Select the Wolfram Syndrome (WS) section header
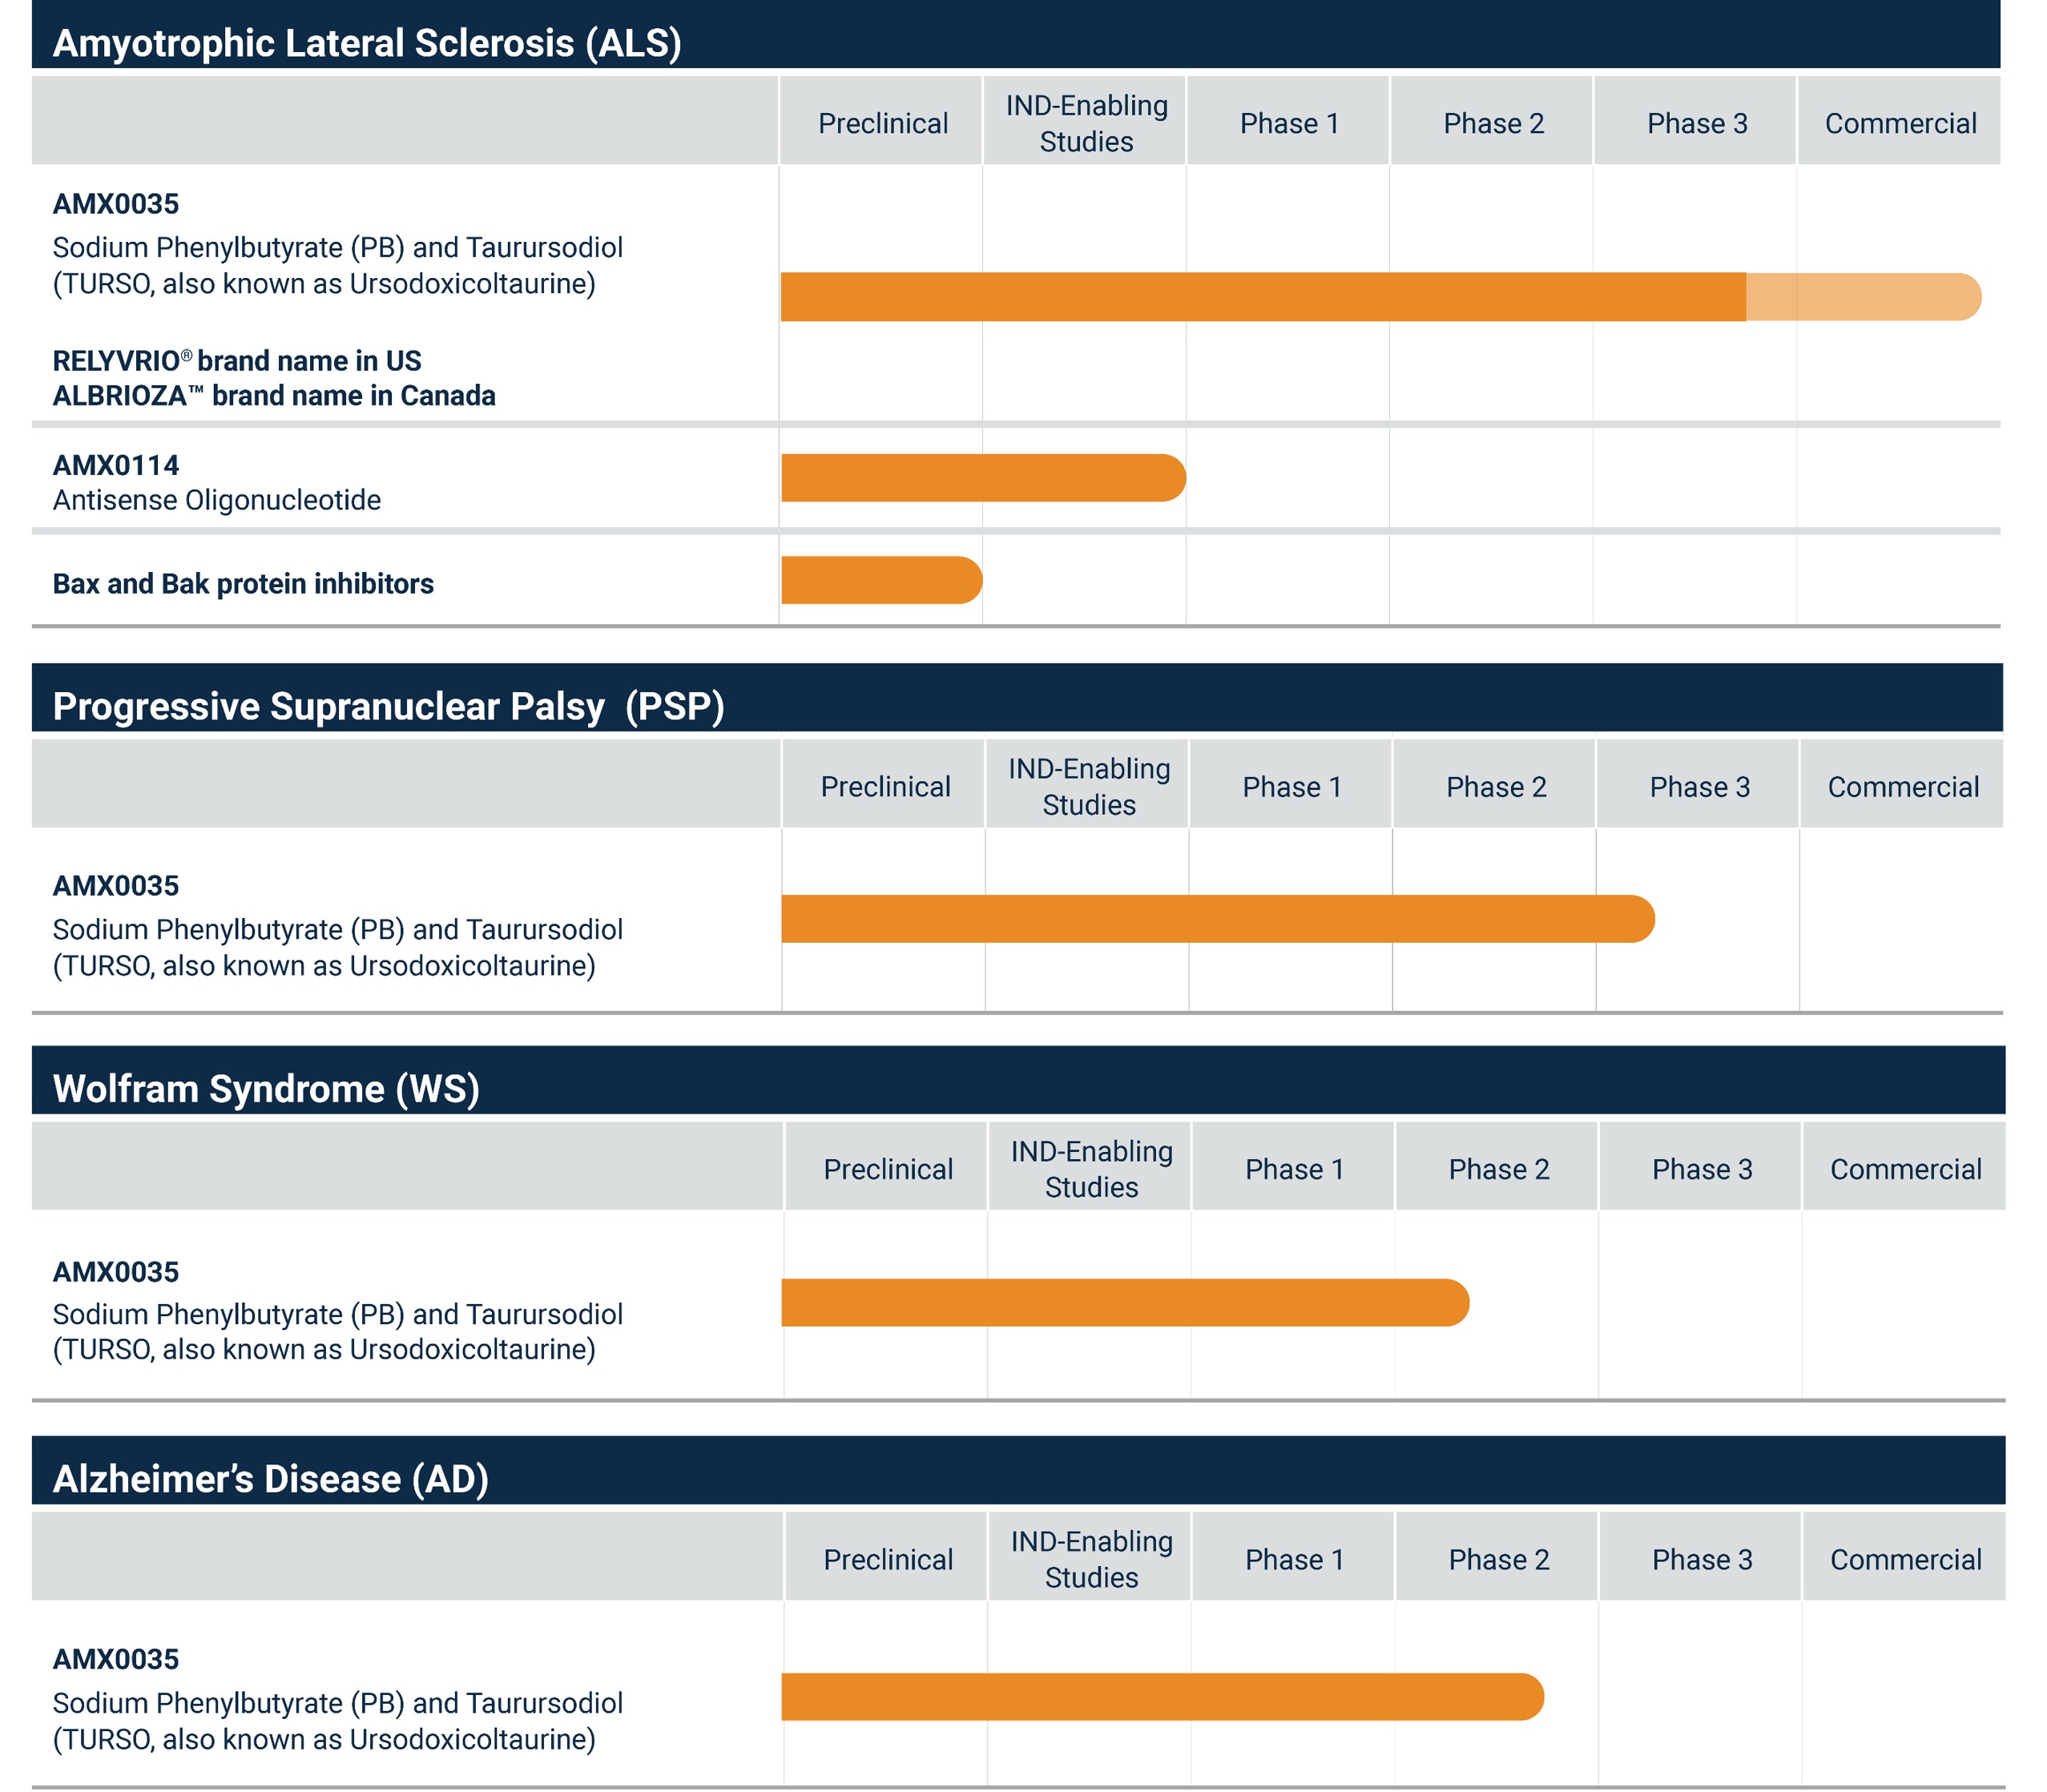2047x1792 pixels. click(x=266, y=1088)
